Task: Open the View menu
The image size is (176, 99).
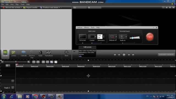Action: point(12,4)
